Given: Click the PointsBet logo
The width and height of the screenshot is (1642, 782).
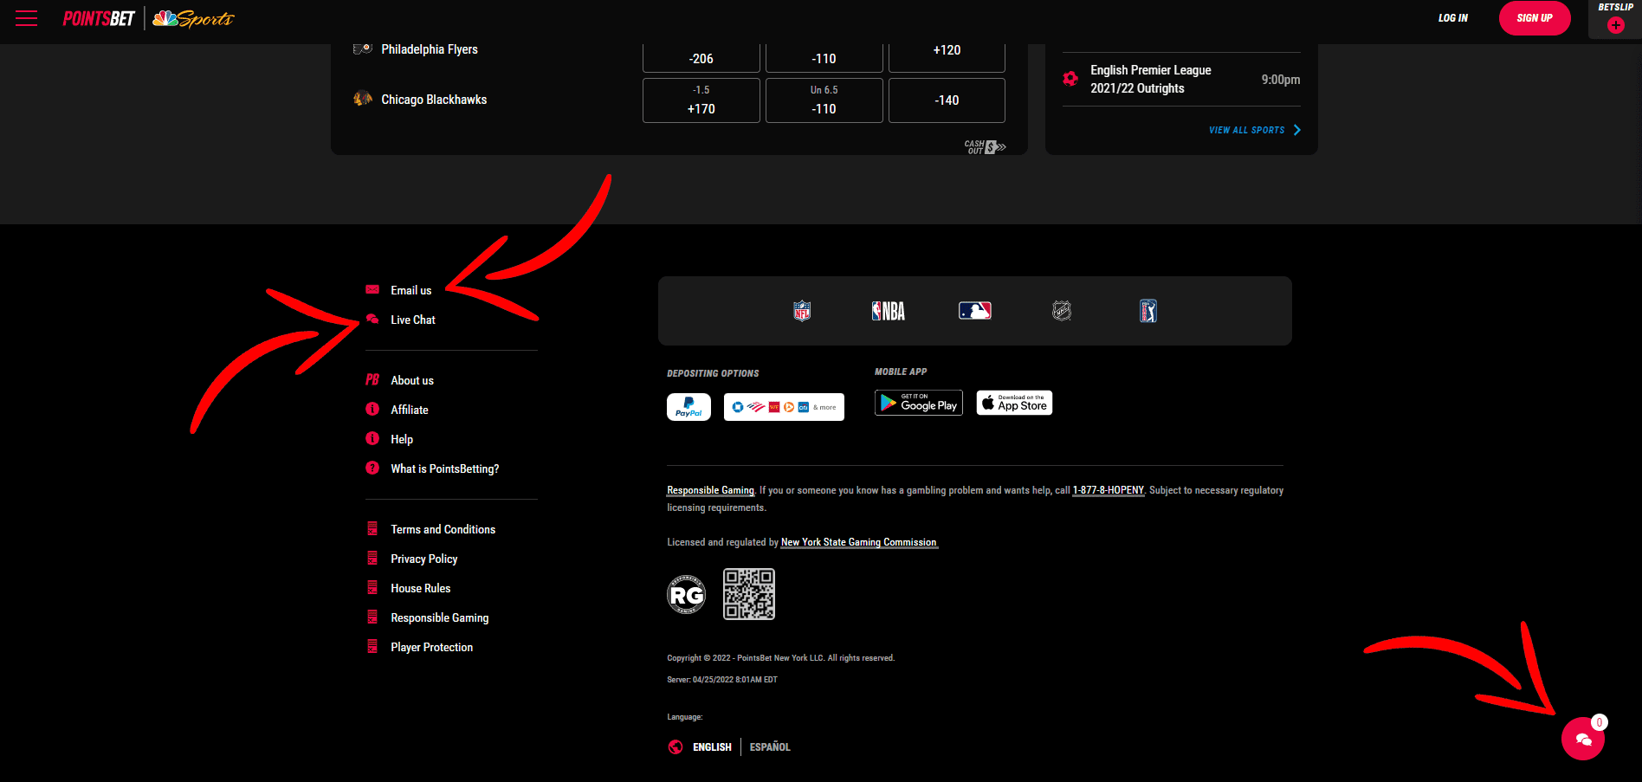Looking at the screenshot, I should [99, 19].
